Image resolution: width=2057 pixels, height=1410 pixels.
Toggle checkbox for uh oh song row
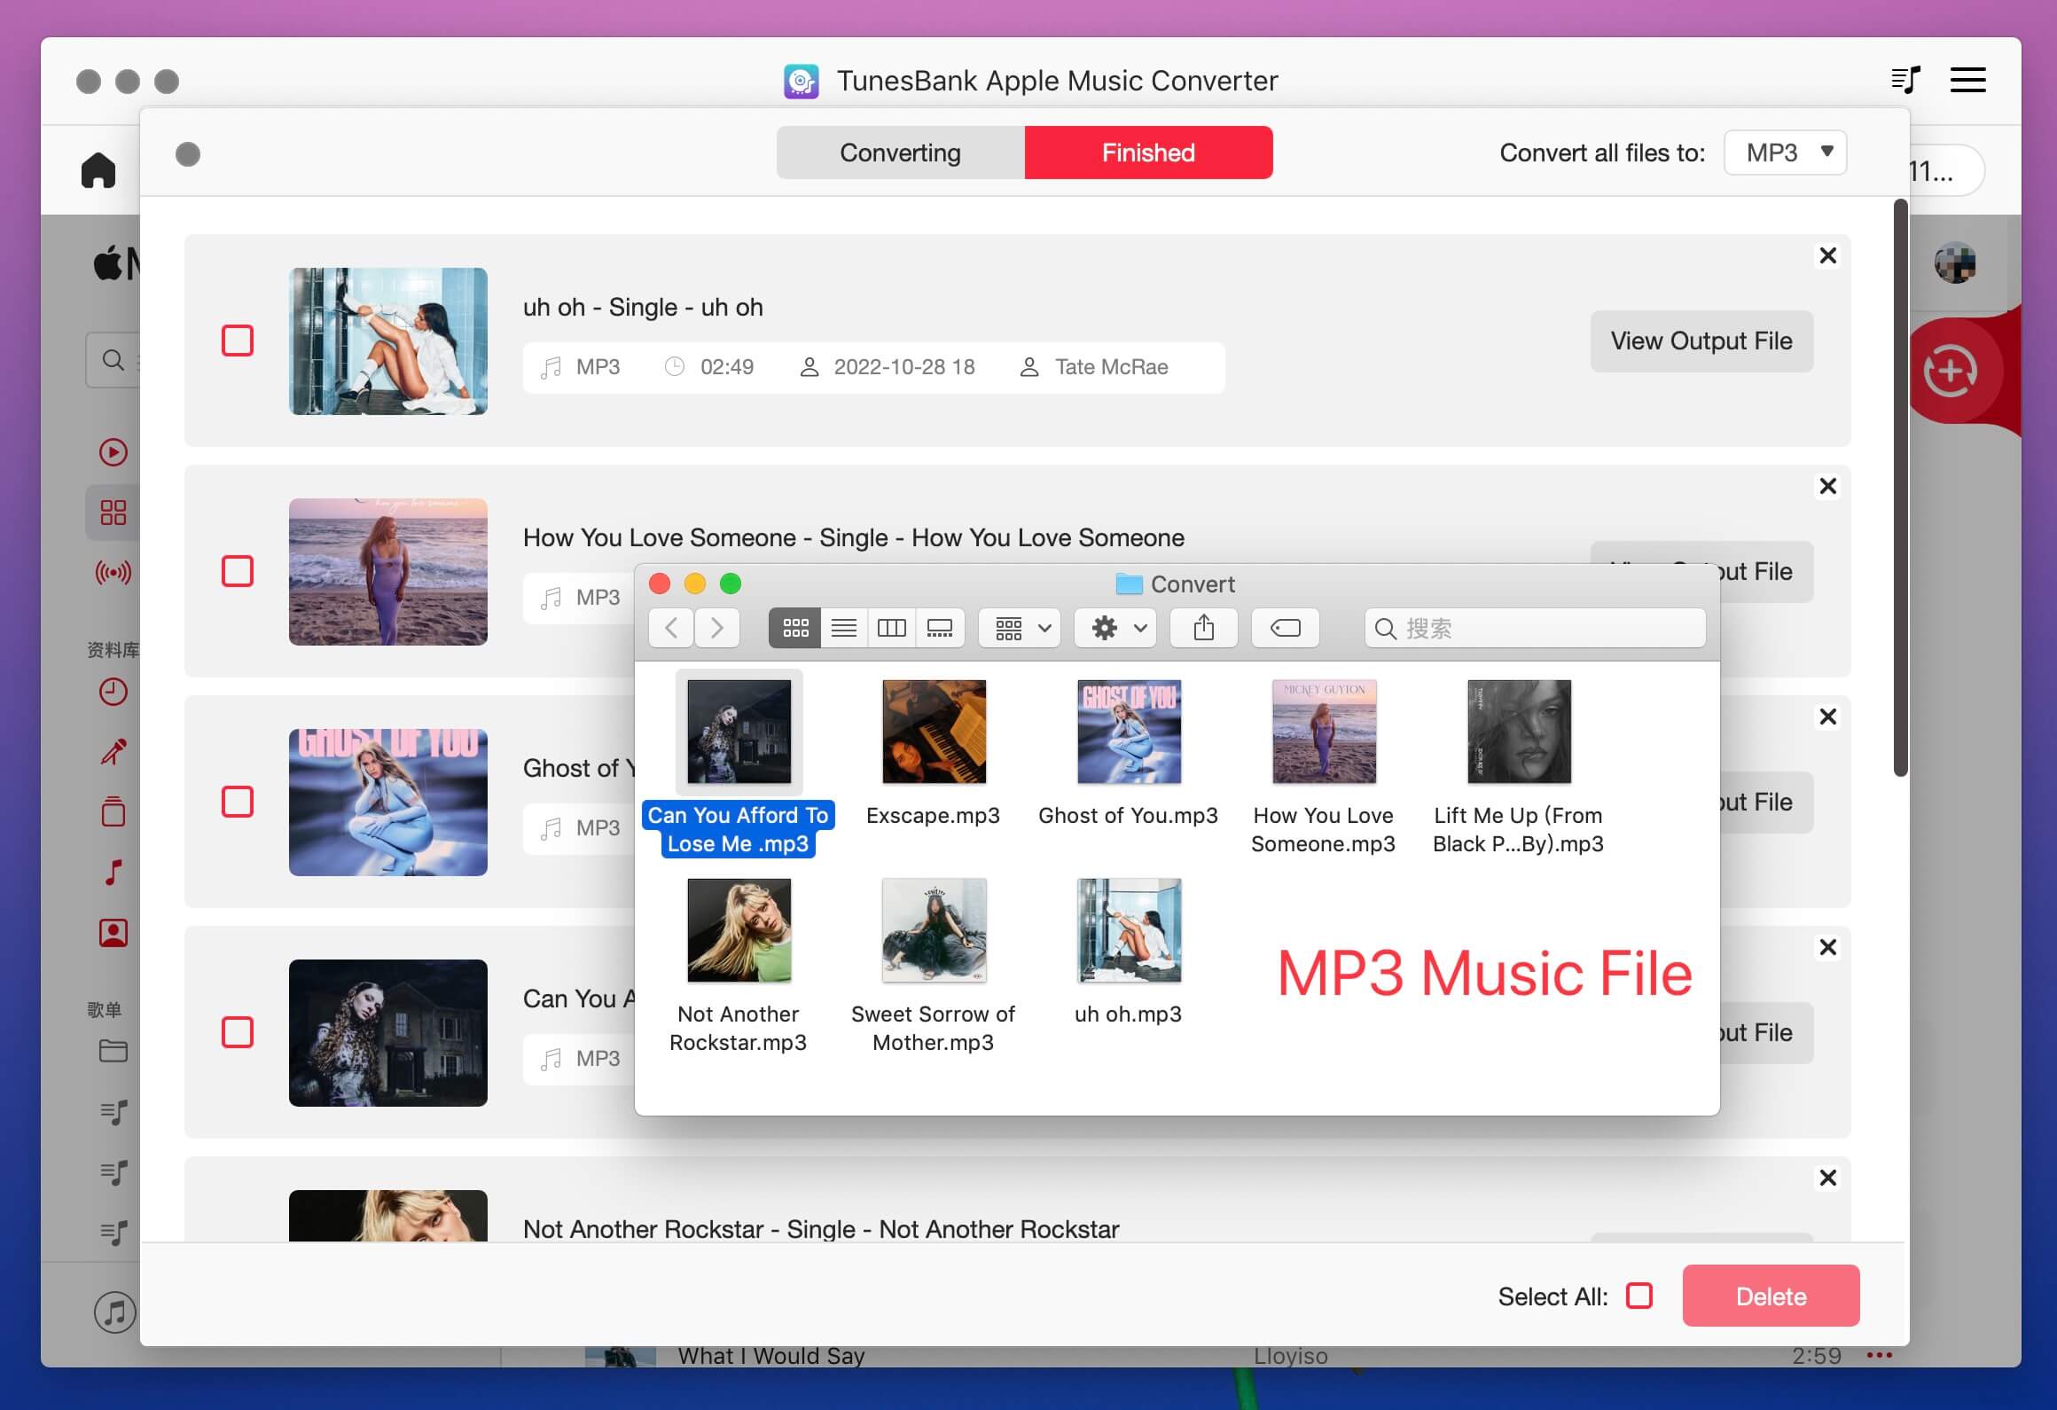[x=236, y=340]
